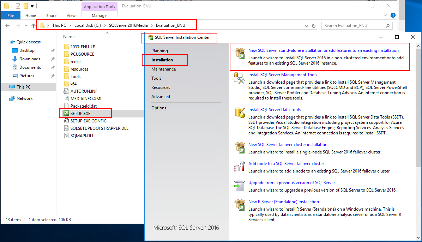This screenshot has height=242, width=422.
Task: Click the 1033_ENU_LP folder icon
Action: 66,47
